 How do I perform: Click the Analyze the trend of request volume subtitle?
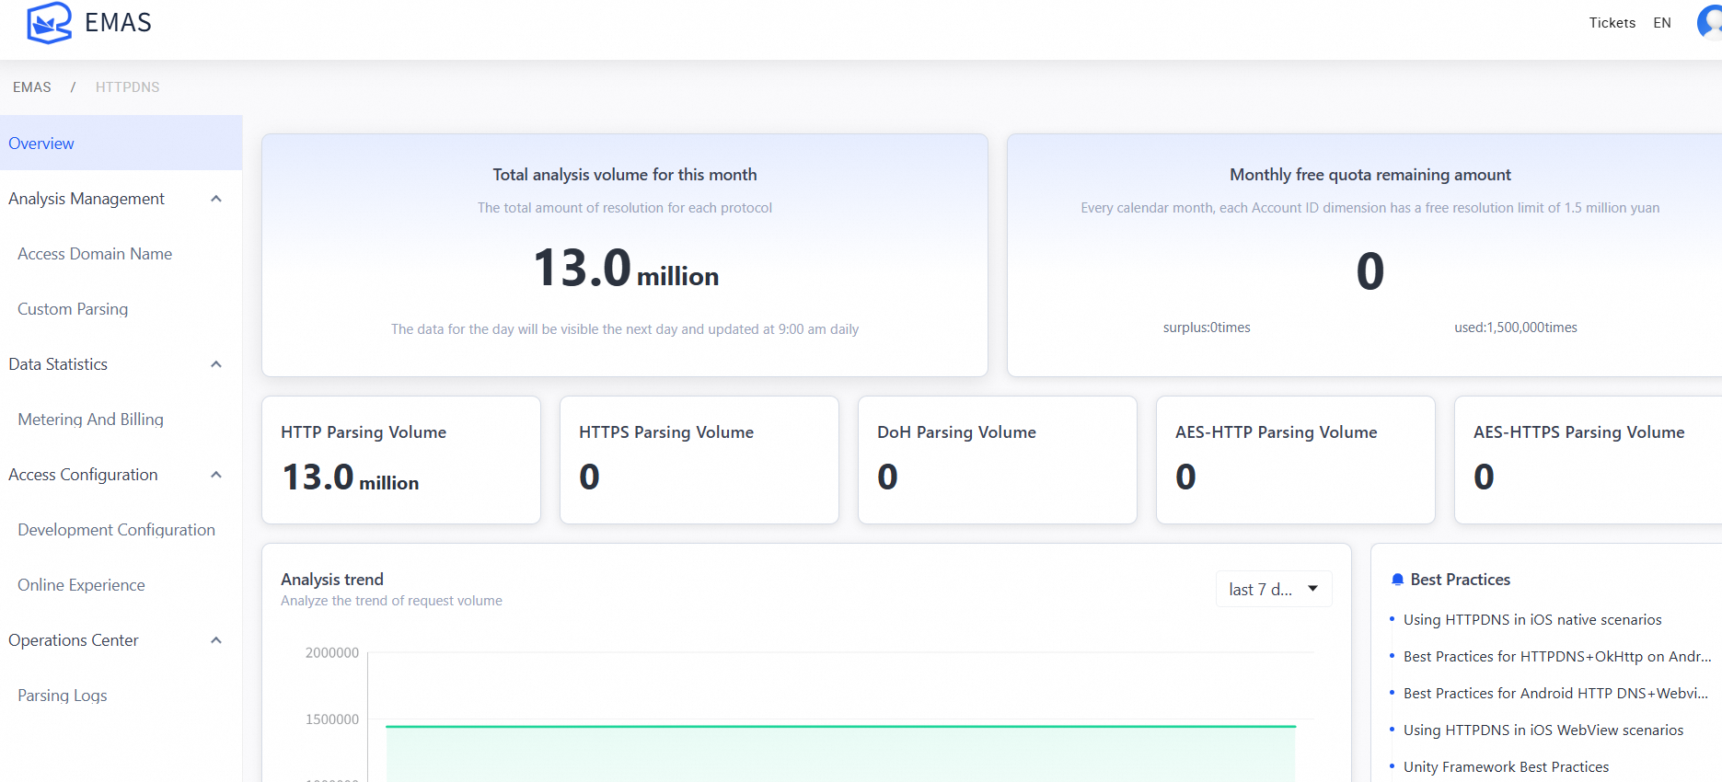point(391,601)
